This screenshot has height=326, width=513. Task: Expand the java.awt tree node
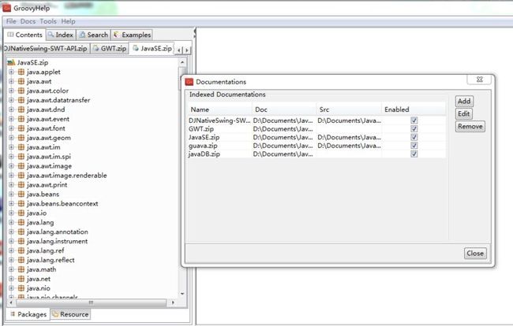12,81
